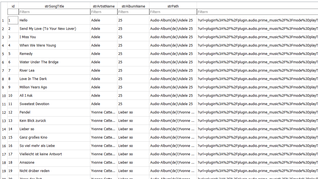Select the Kein Blick zurück cell
This screenshot has width=318, height=179.
click(x=54, y=121)
